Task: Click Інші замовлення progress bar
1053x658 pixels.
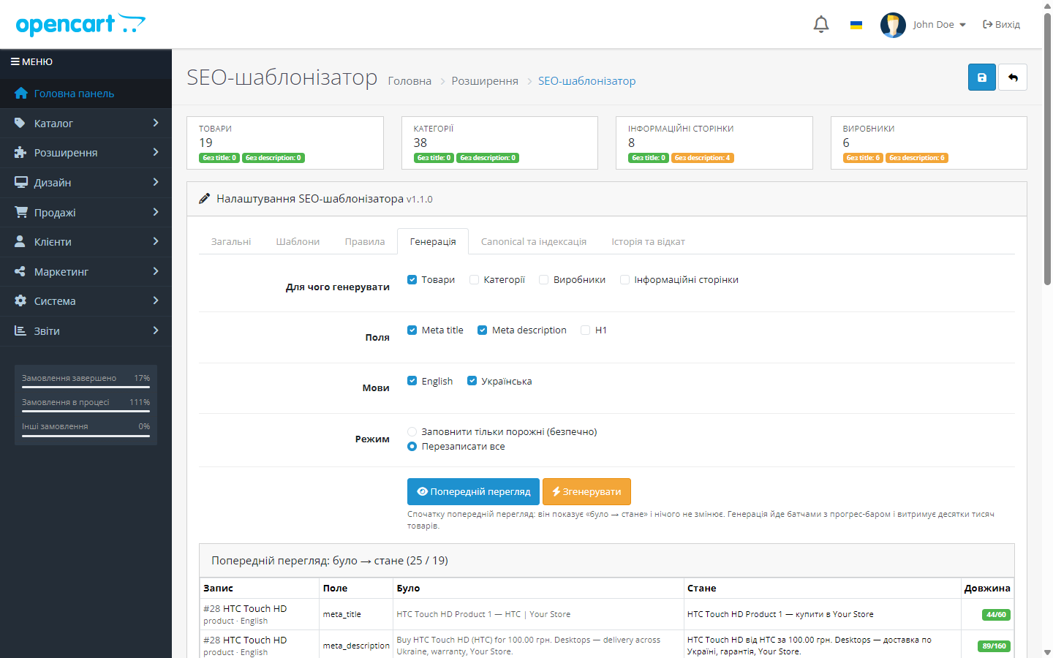Action: [x=86, y=436]
